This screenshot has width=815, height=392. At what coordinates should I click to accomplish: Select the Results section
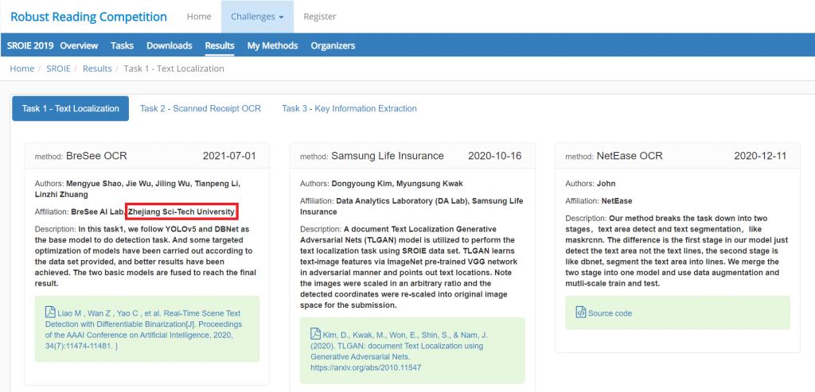coord(220,45)
